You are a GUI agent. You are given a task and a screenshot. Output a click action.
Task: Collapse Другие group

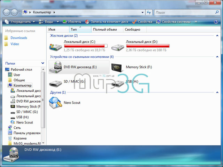217,93
